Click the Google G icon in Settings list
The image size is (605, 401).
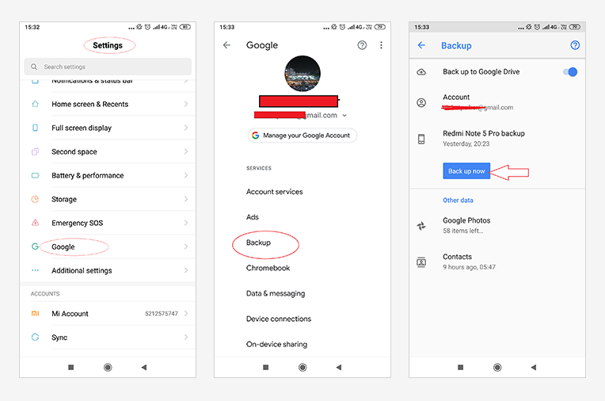point(35,246)
